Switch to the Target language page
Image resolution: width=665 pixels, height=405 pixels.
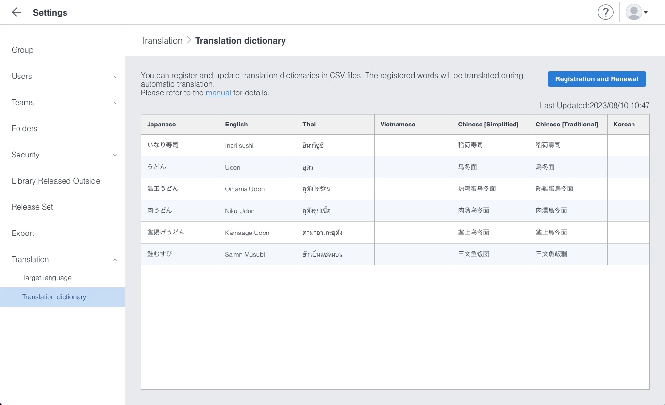pyautogui.click(x=47, y=278)
